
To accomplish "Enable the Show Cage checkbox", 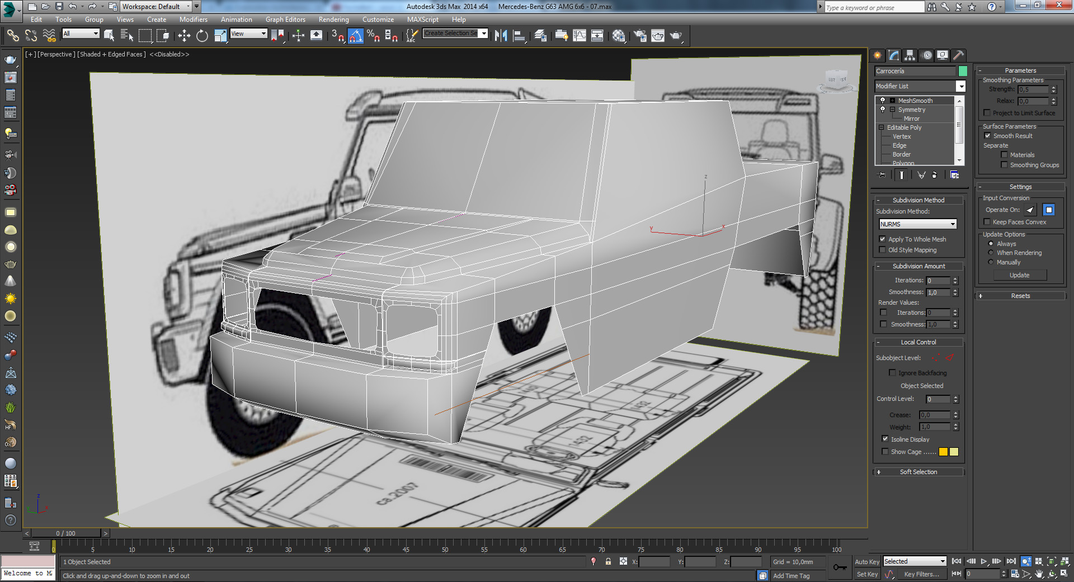I will coord(885,452).
